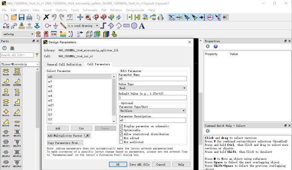Click the Save icon in the toolbar
292x170 pixels.
tap(22, 17)
